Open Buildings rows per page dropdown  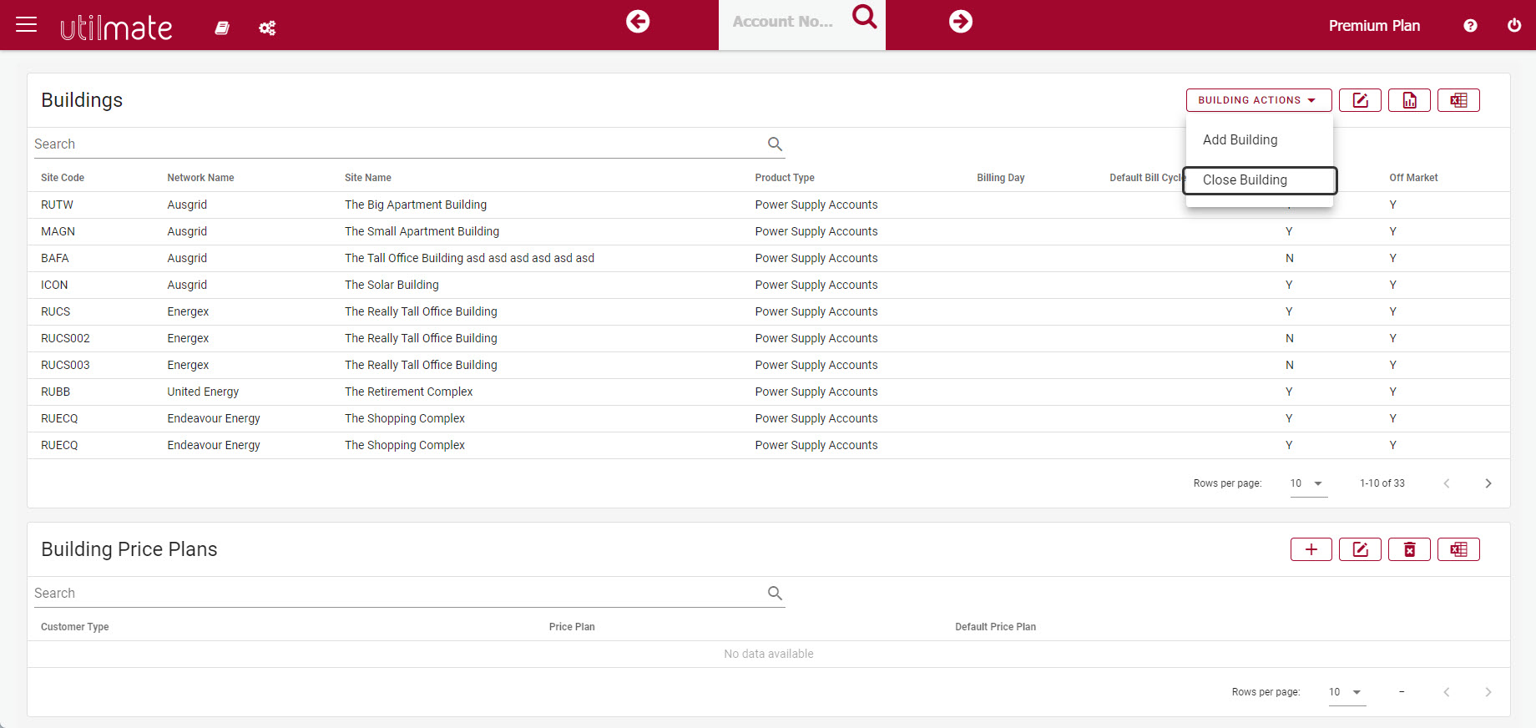click(1308, 483)
